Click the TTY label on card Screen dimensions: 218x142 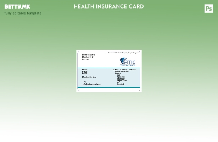(84, 82)
